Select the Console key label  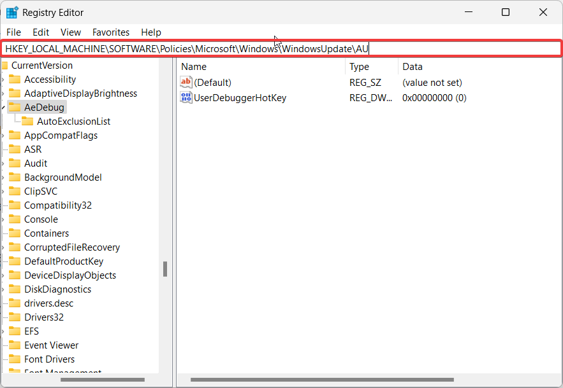click(41, 219)
